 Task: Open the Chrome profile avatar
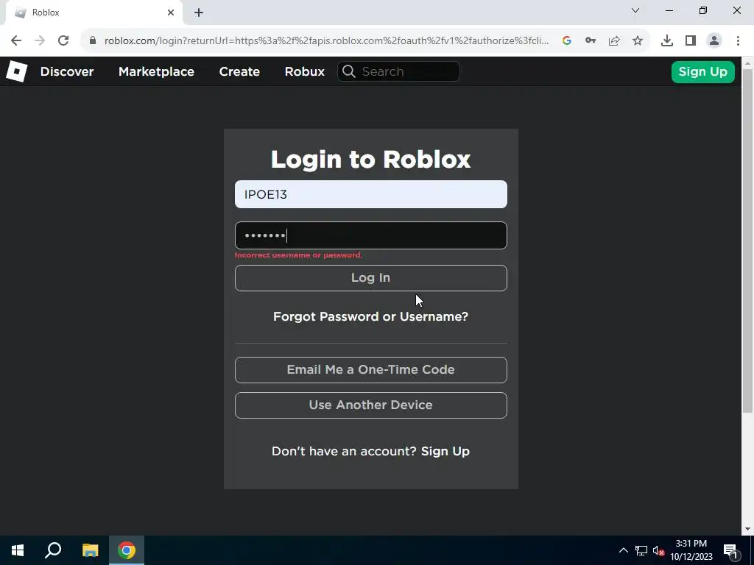tap(714, 41)
